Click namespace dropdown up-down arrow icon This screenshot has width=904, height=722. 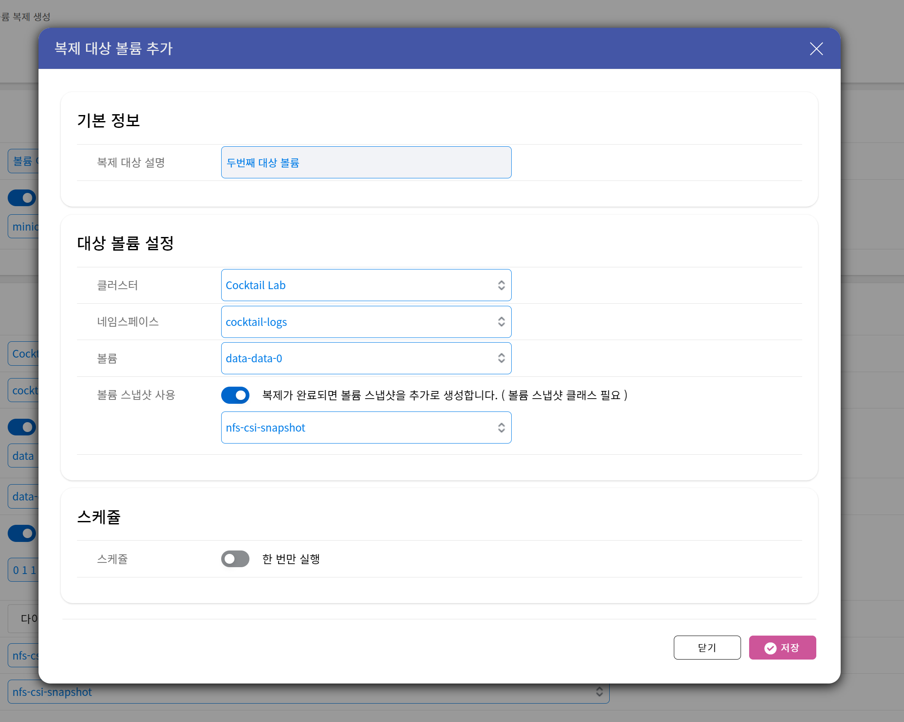(x=501, y=322)
